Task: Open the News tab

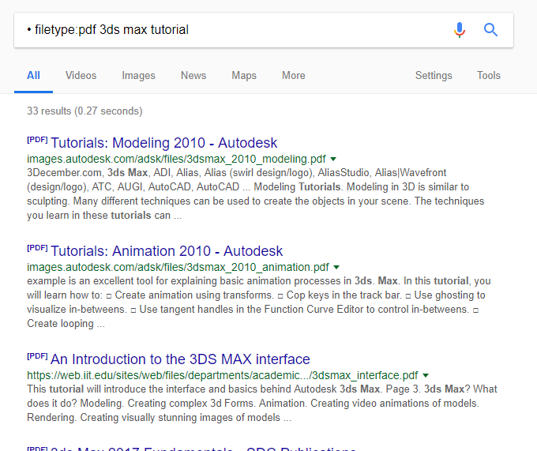Action: (193, 75)
